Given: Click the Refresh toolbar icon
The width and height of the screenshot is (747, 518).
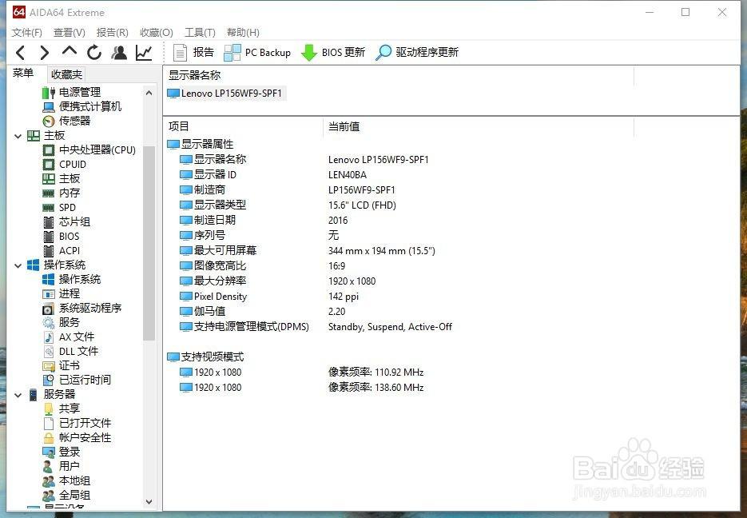Looking at the screenshot, I should [x=94, y=53].
